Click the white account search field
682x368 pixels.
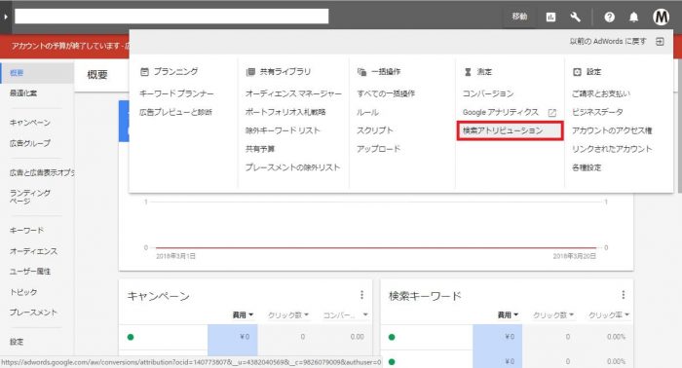[x=171, y=17]
